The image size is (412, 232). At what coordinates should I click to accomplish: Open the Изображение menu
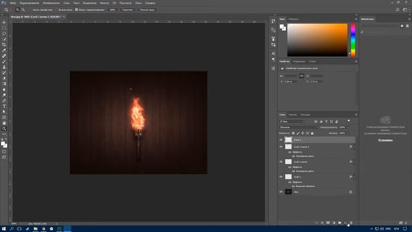tap(51, 3)
